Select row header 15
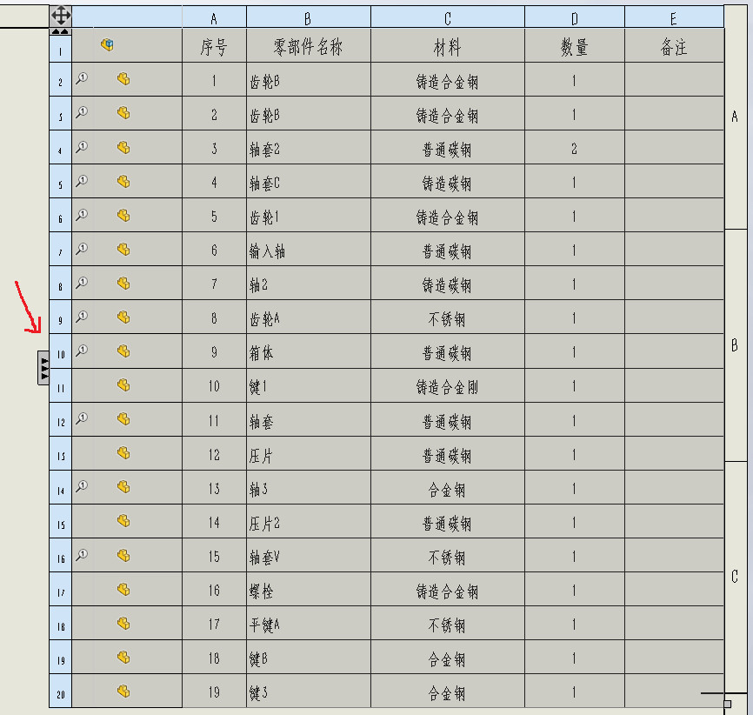Viewport: 753px width, 715px height. pos(61,521)
